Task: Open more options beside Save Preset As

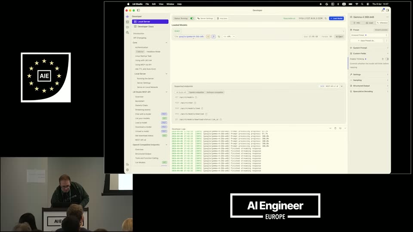Action: (x=387, y=41)
